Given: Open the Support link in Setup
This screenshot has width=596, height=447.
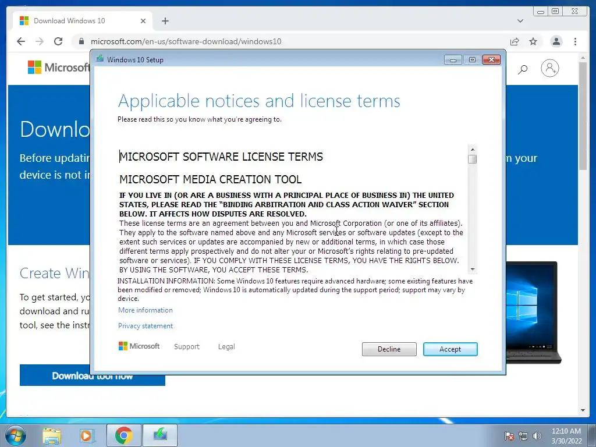Looking at the screenshot, I should (187, 347).
